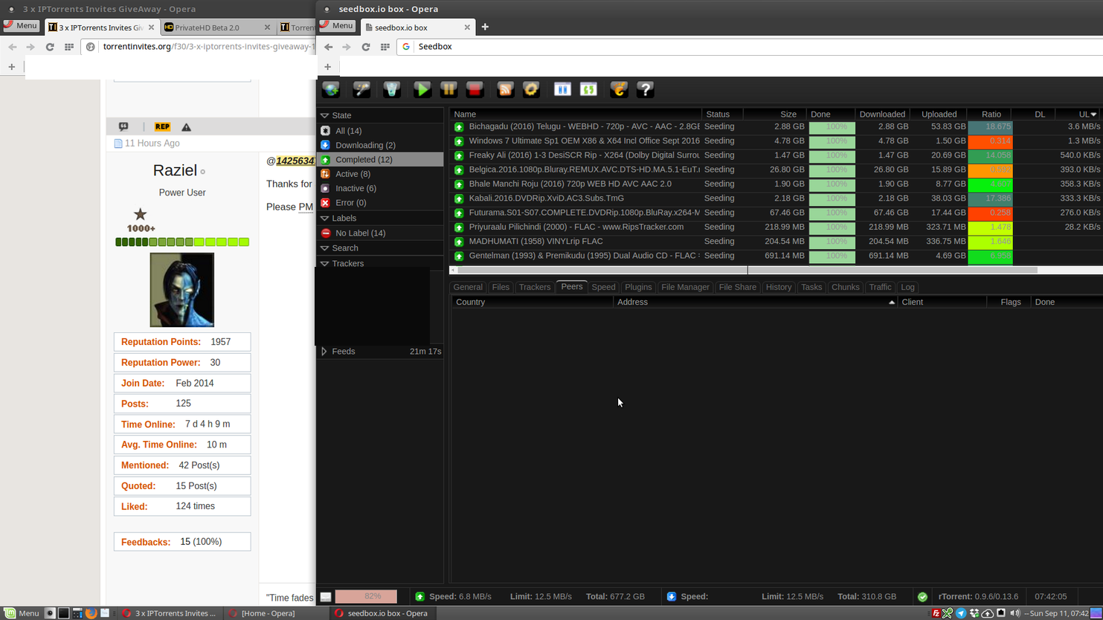Viewport: 1103px width, 620px height.
Task: Open the Log tab
Action: click(907, 287)
